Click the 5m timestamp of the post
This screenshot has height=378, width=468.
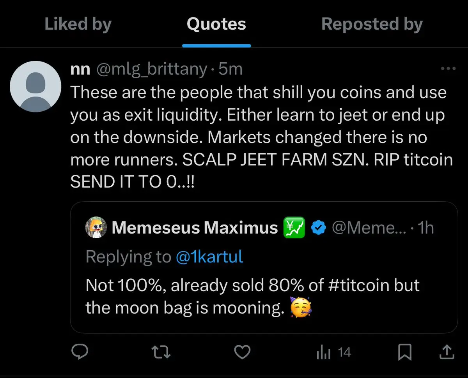coord(231,69)
